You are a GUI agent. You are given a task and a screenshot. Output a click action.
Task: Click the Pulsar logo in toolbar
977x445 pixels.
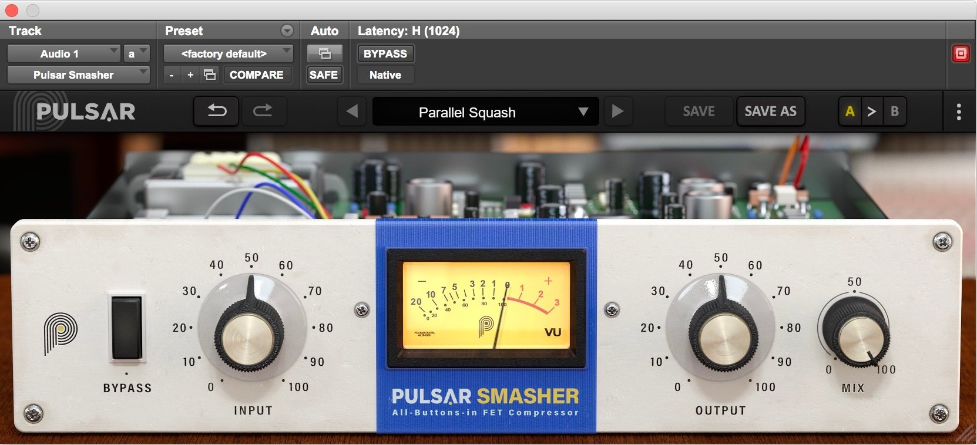click(x=75, y=111)
